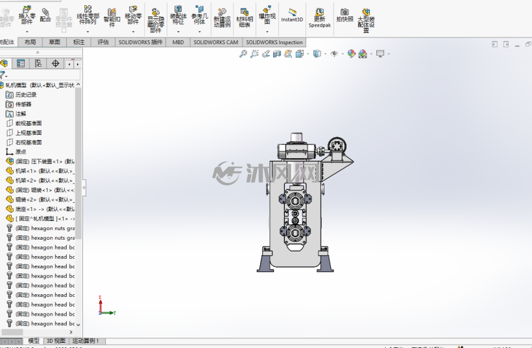Image resolution: width=532 pixels, height=348 pixels.
Task: Click the 爆炸视图 exploded view tool
Action: click(267, 15)
